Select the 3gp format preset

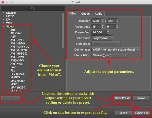pyautogui.click(x=13, y=30)
